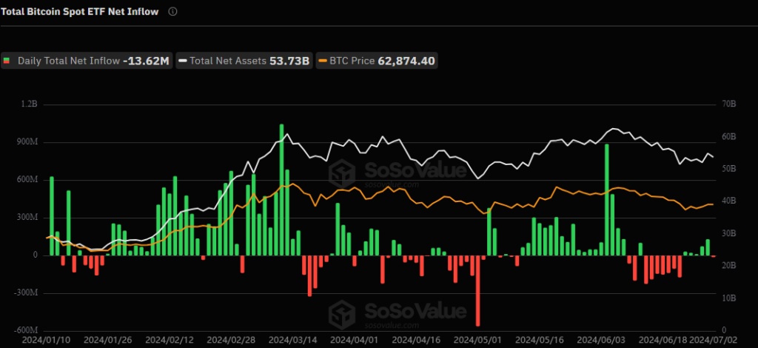Click the 53.73B net assets value
758x348 pixels.
pyautogui.click(x=289, y=61)
